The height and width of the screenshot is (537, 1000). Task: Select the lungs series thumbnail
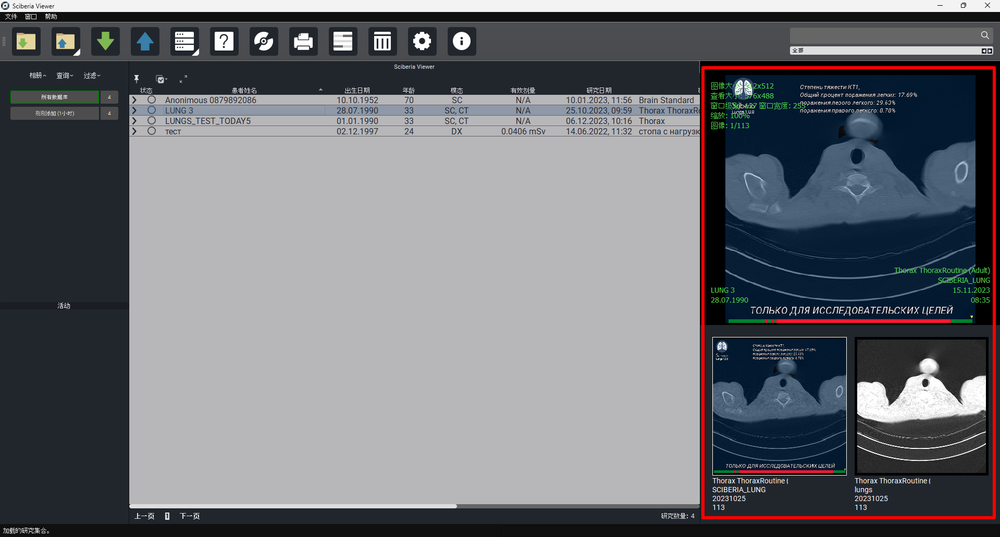click(x=921, y=406)
